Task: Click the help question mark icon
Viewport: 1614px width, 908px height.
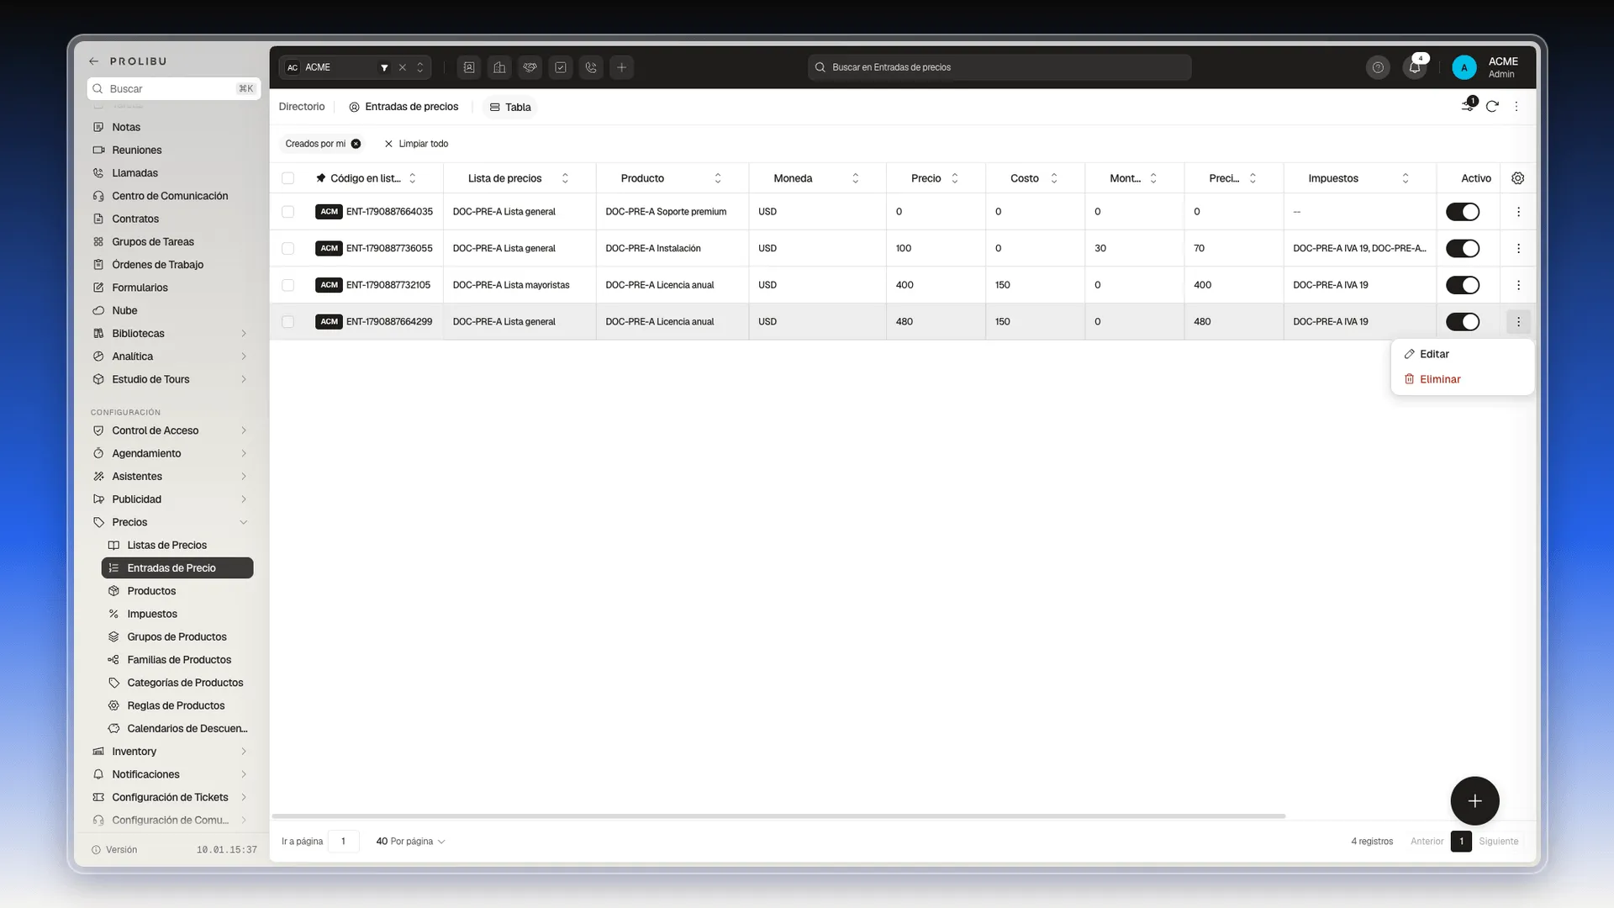Action: 1378,67
